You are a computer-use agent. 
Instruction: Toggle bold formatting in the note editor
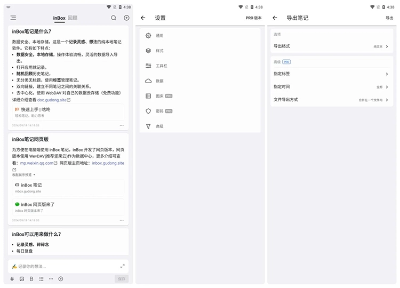31,278
